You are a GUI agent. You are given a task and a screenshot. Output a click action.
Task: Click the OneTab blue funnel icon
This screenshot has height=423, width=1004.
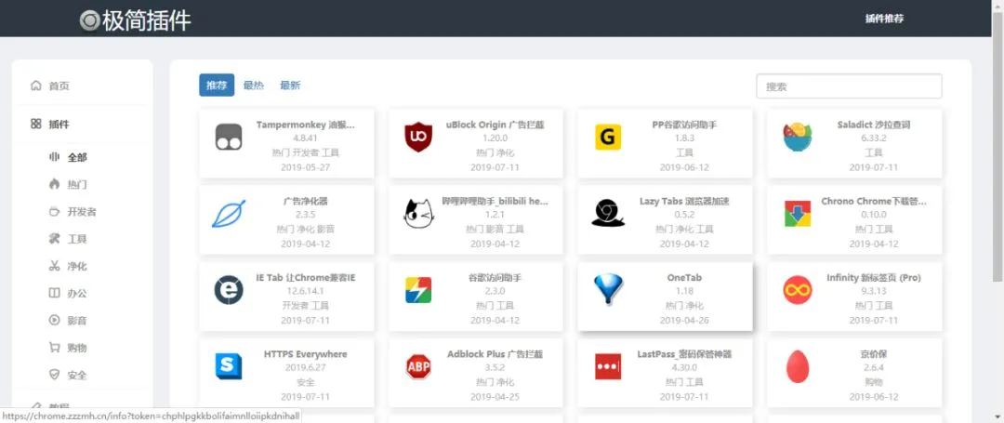pos(608,290)
